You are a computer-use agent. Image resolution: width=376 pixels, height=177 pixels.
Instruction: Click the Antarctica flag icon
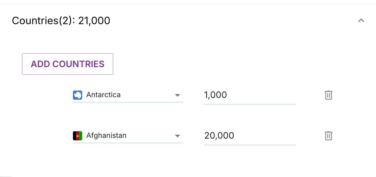78,95
